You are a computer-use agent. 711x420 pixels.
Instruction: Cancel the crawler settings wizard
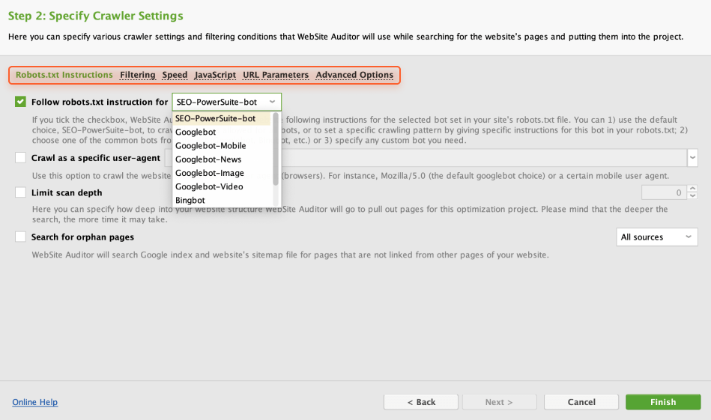point(581,402)
